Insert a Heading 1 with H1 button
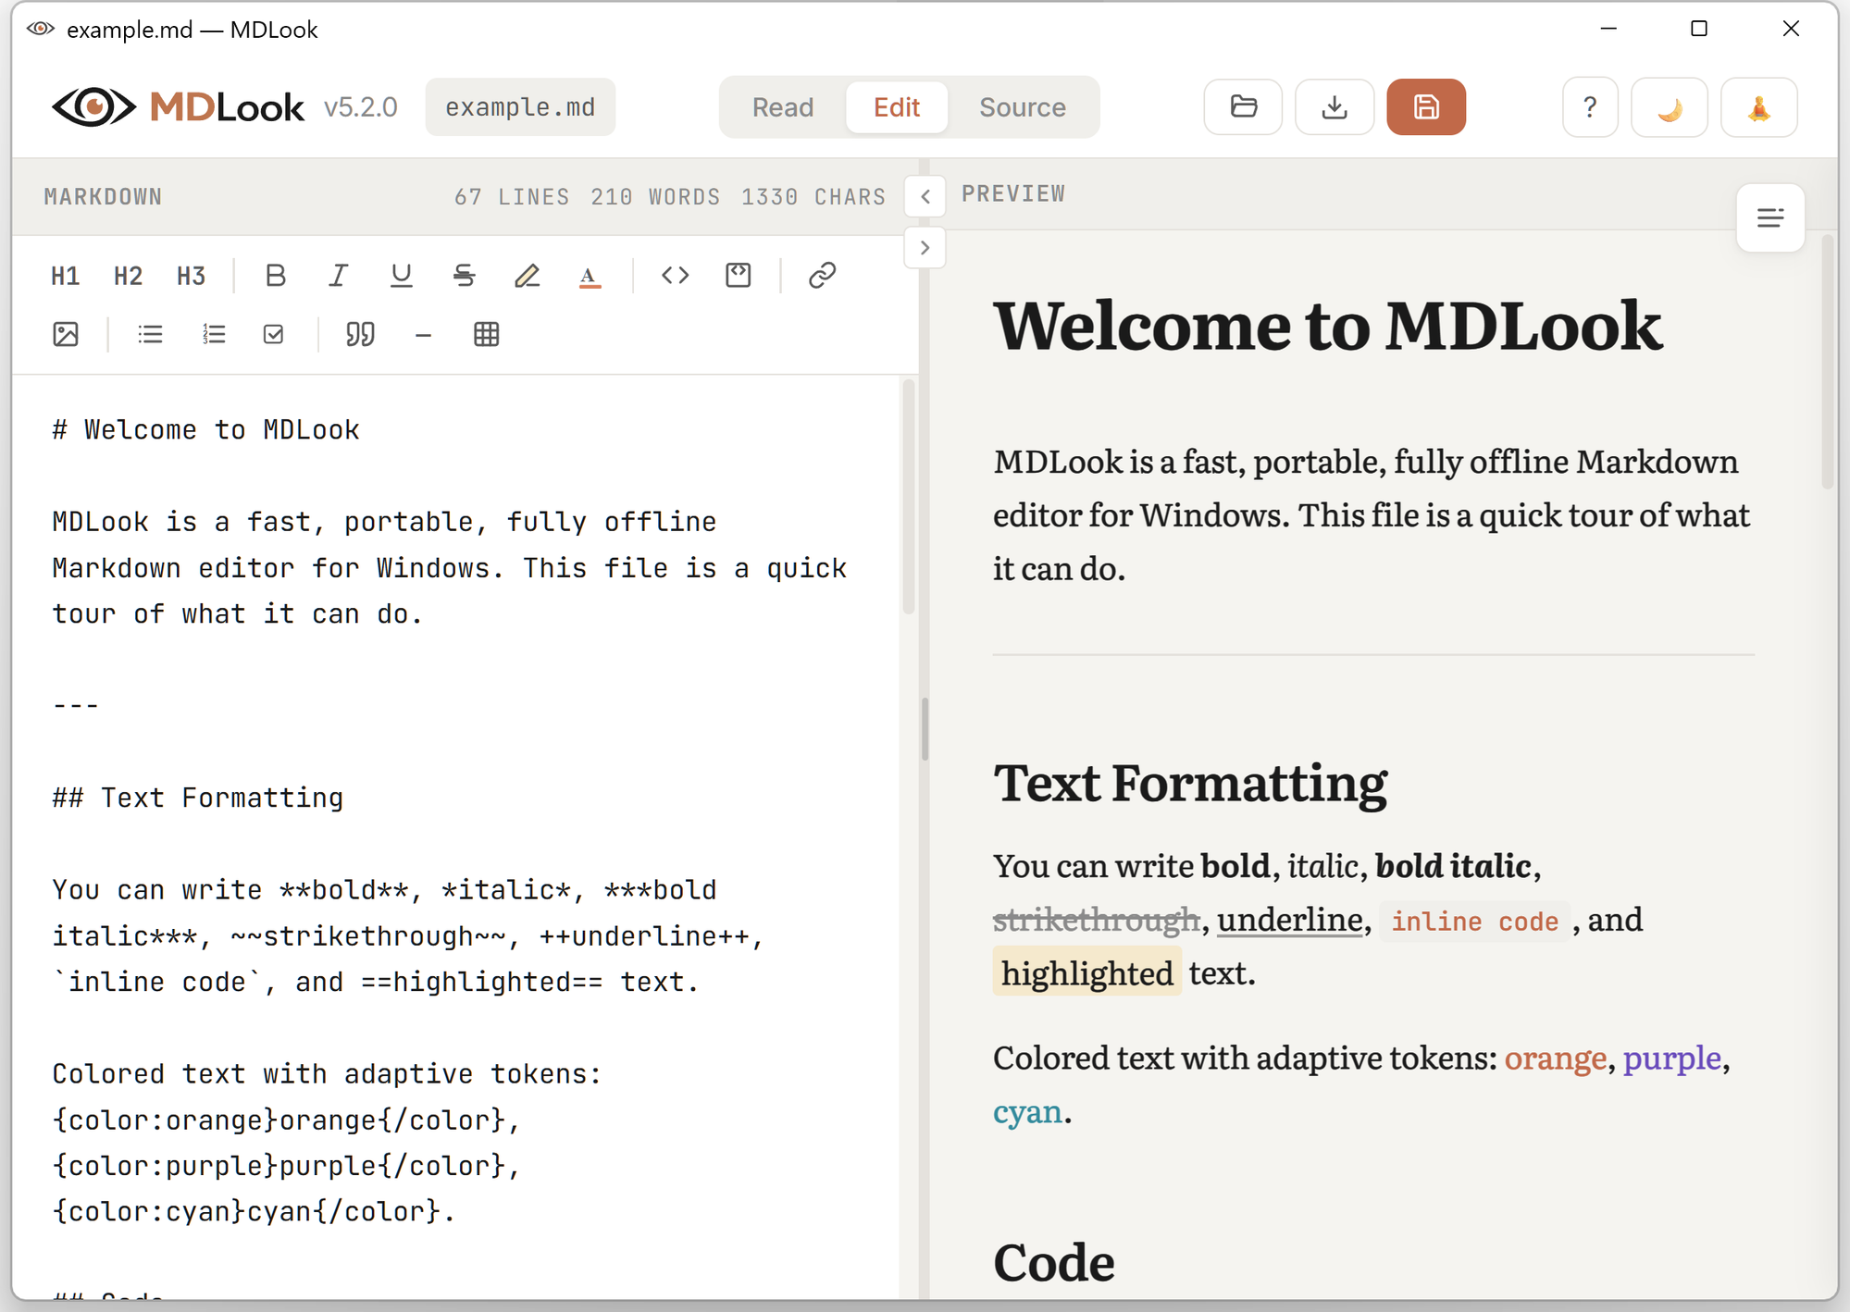 [65, 276]
